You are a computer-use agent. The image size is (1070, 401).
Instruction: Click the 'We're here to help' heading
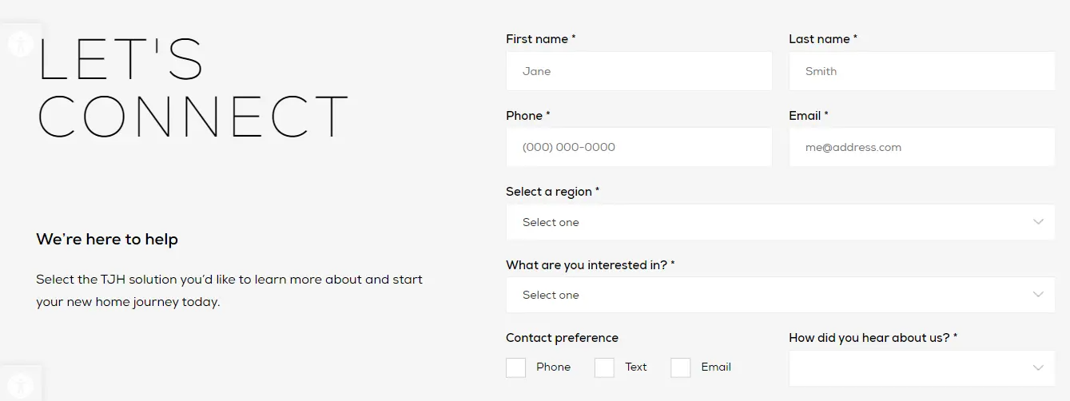(x=107, y=239)
